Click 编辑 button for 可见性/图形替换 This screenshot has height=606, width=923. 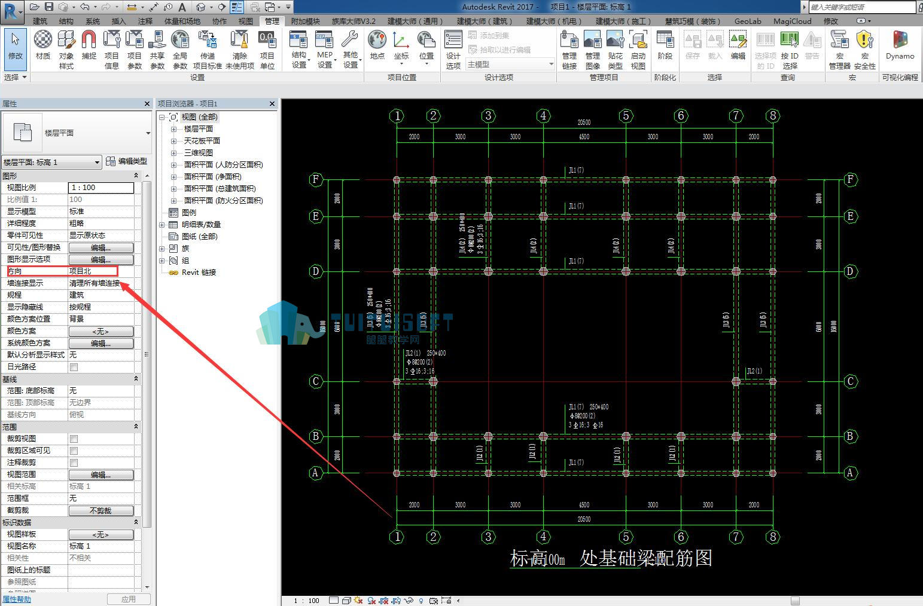[101, 247]
